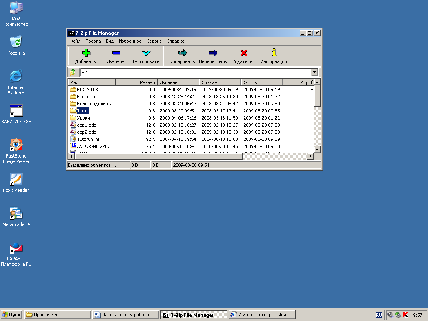Select the Тест folder name
Image resolution: width=428 pixels, height=321 pixels.
82,110
